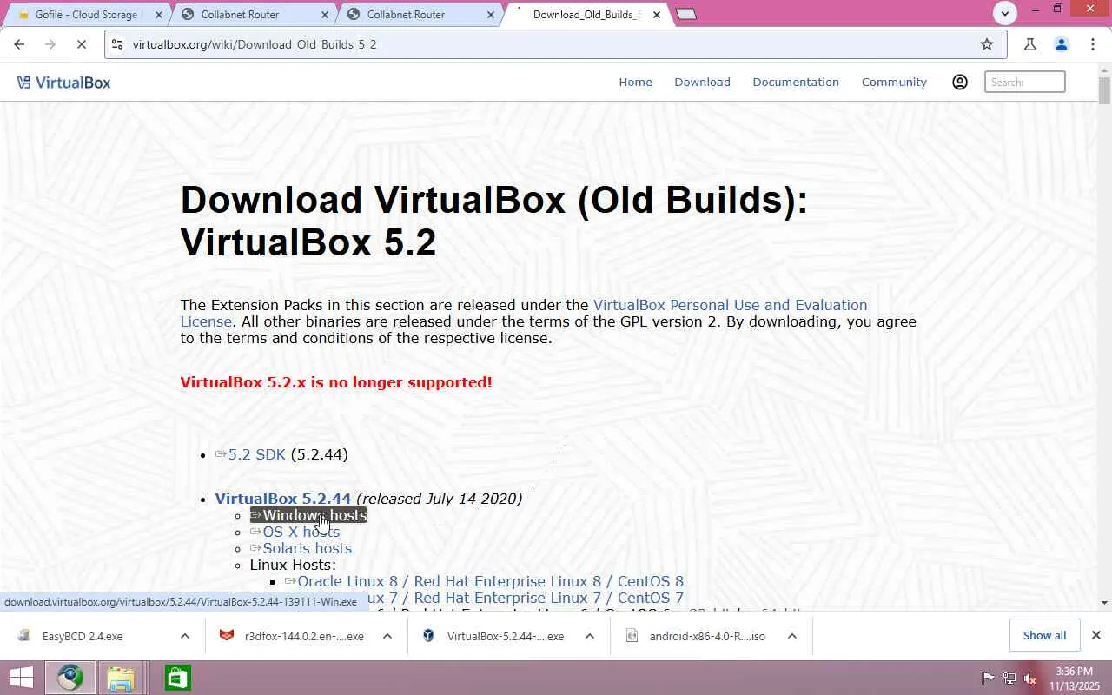This screenshot has width=1112, height=695.
Task: Click the "Linux Hosts:" label
Action: 293,565
